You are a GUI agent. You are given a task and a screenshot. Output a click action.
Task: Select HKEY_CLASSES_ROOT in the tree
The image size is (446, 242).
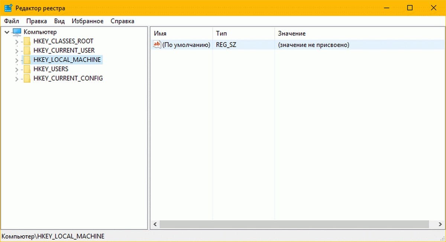coord(63,41)
